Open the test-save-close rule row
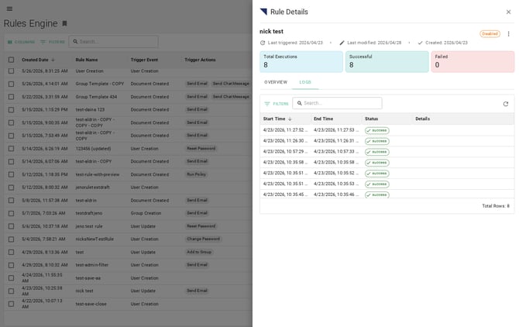The height and width of the screenshot is (327, 519). tap(128, 305)
